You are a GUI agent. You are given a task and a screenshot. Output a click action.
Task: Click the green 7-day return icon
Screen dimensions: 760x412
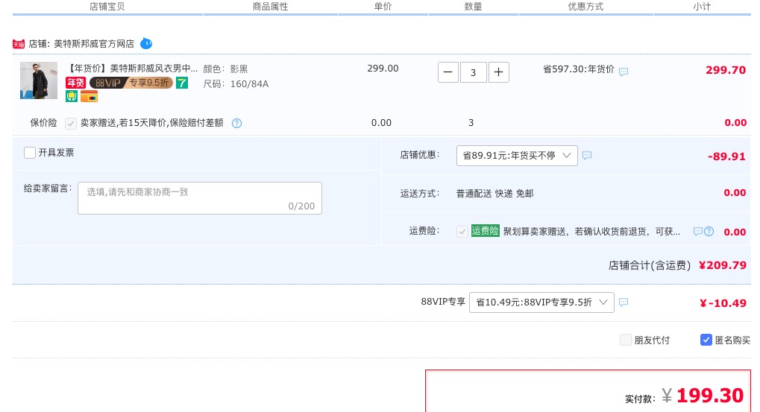click(x=182, y=83)
